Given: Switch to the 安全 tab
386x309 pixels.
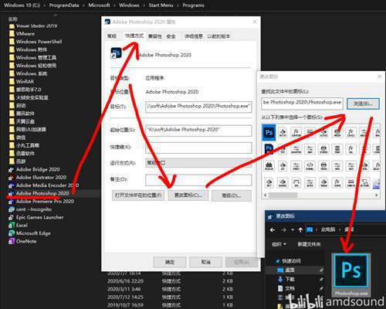Looking at the screenshot, I should [171, 36].
